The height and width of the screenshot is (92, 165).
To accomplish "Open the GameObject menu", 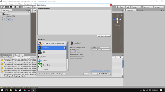I will tap(18, 4).
